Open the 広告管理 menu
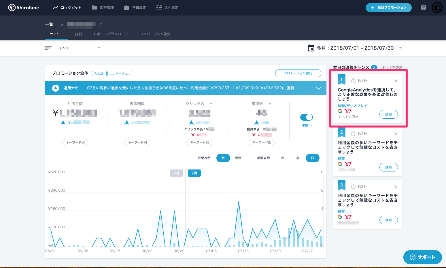This screenshot has width=446, height=268. [103, 7]
